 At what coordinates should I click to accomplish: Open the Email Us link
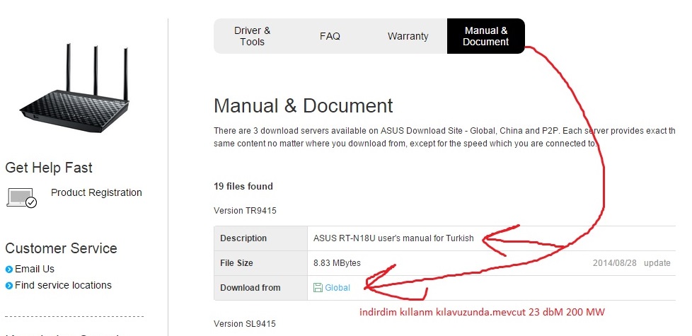point(35,269)
